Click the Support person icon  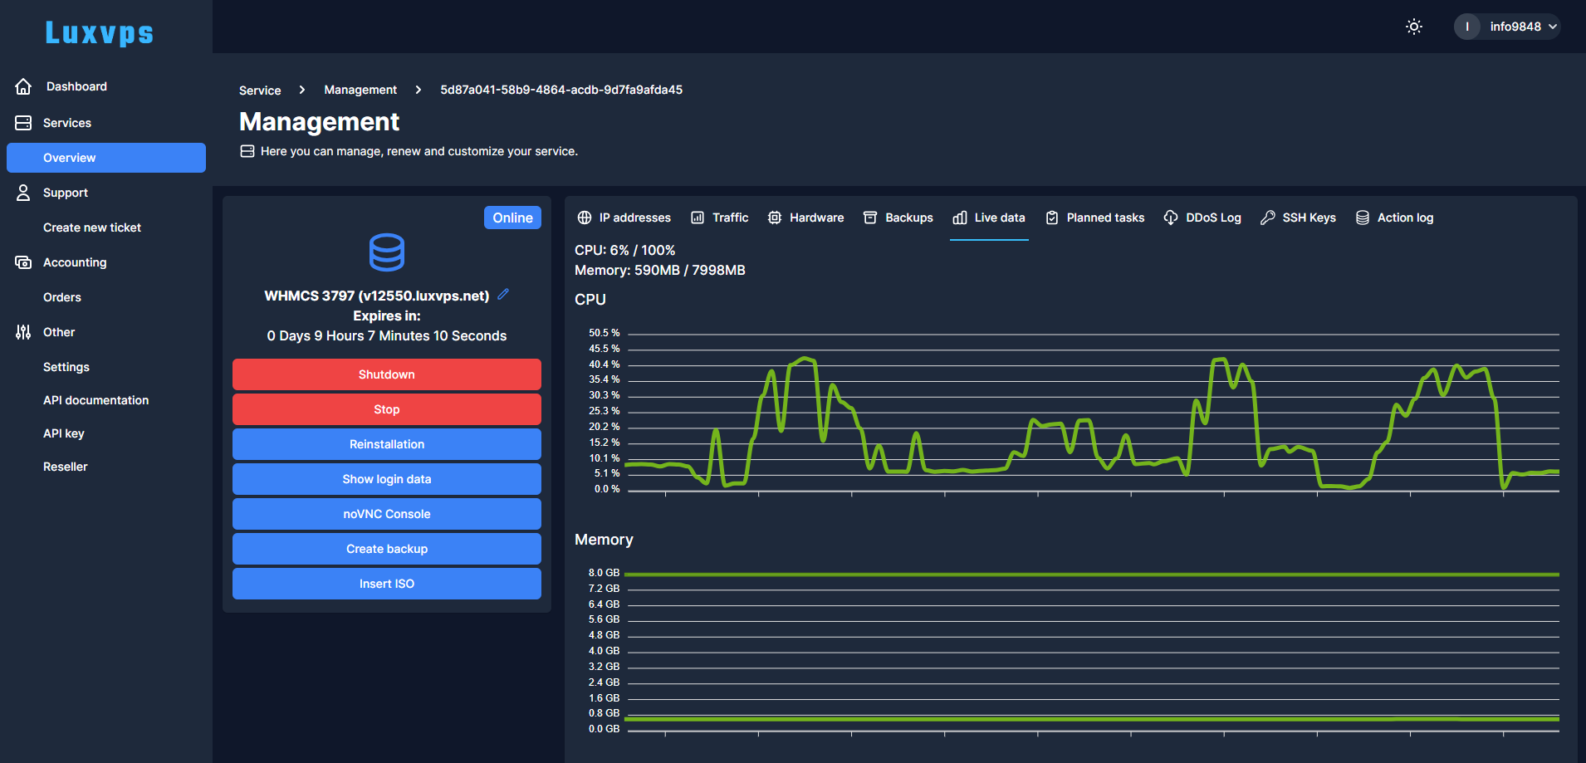[23, 193]
